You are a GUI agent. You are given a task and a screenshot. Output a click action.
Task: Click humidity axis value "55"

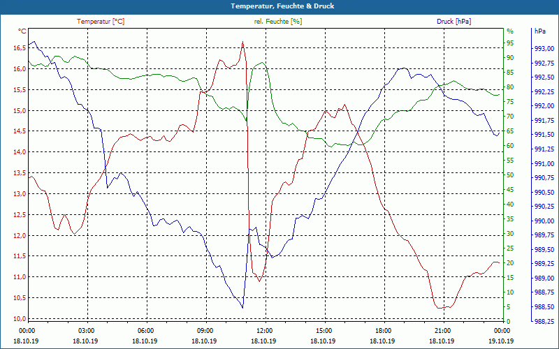(x=510, y=161)
